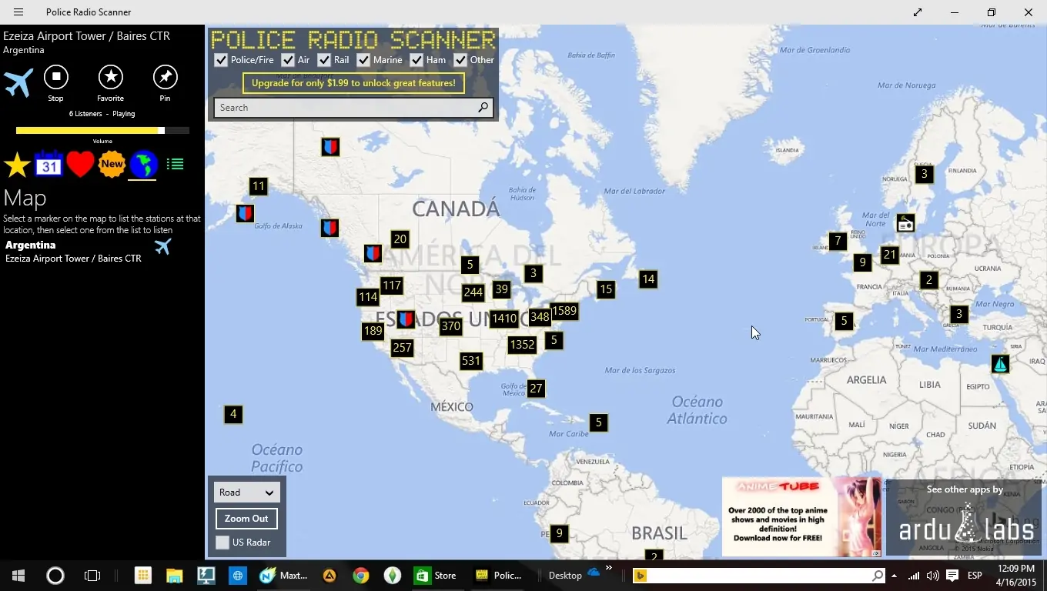The height and width of the screenshot is (591, 1047).
Task: Toggle the Other filter checkbox
Action: click(x=460, y=60)
